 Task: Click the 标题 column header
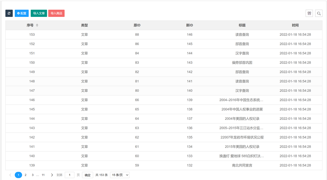(x=242, y=25)
